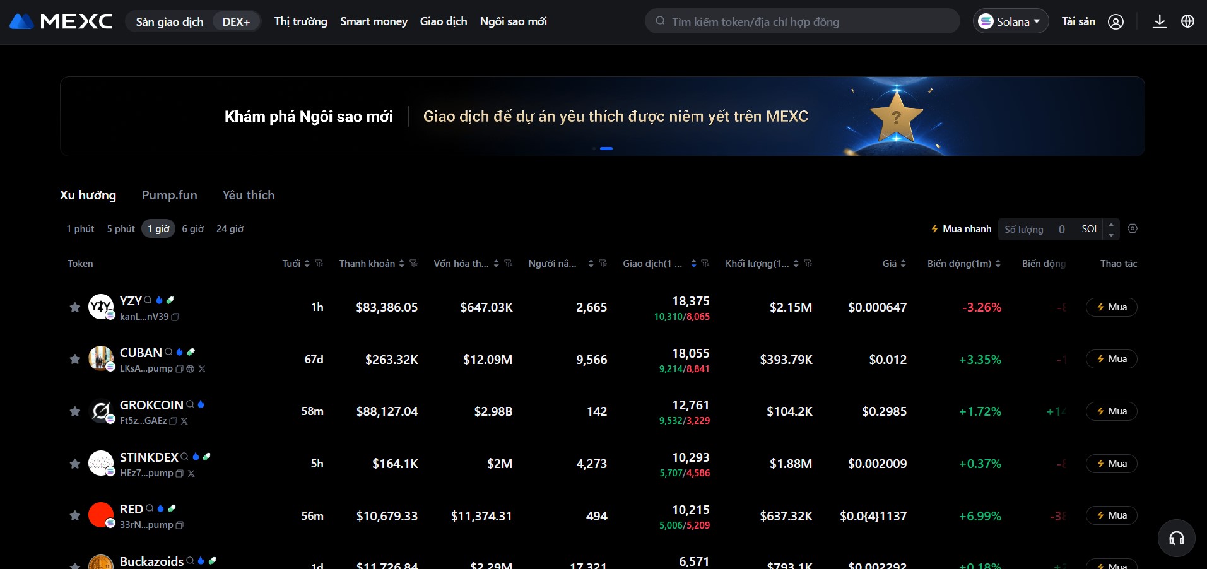
Task: Select the 5 phút timeframe
Action: pos(121,229)
